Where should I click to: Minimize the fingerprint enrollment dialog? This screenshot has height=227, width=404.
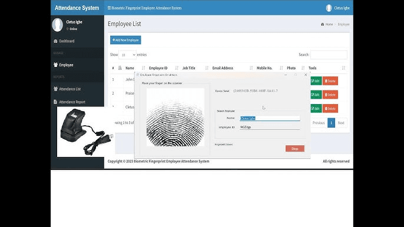coord(286,75)
